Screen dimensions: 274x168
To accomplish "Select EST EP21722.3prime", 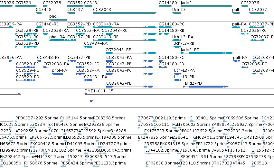I will click(212, 144).
